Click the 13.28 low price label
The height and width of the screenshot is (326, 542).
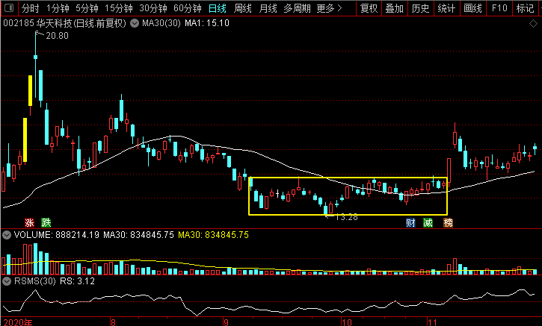pyautogui.click(x=346, y=217)
